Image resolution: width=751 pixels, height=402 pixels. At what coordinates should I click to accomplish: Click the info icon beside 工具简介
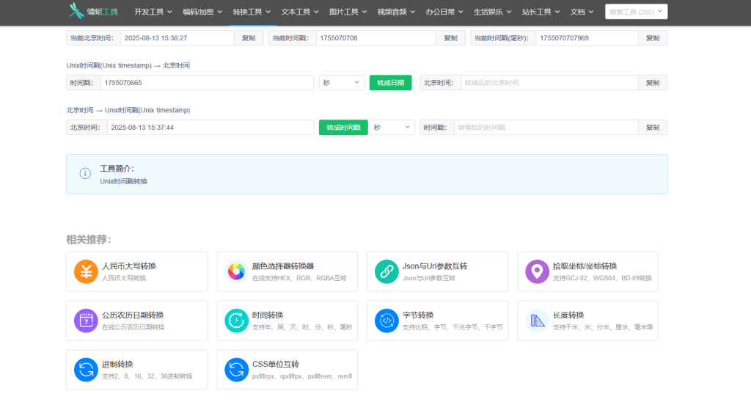(x=85, y=173)
